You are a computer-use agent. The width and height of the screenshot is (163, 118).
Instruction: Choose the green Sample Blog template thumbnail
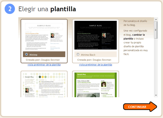pos(96,85)
